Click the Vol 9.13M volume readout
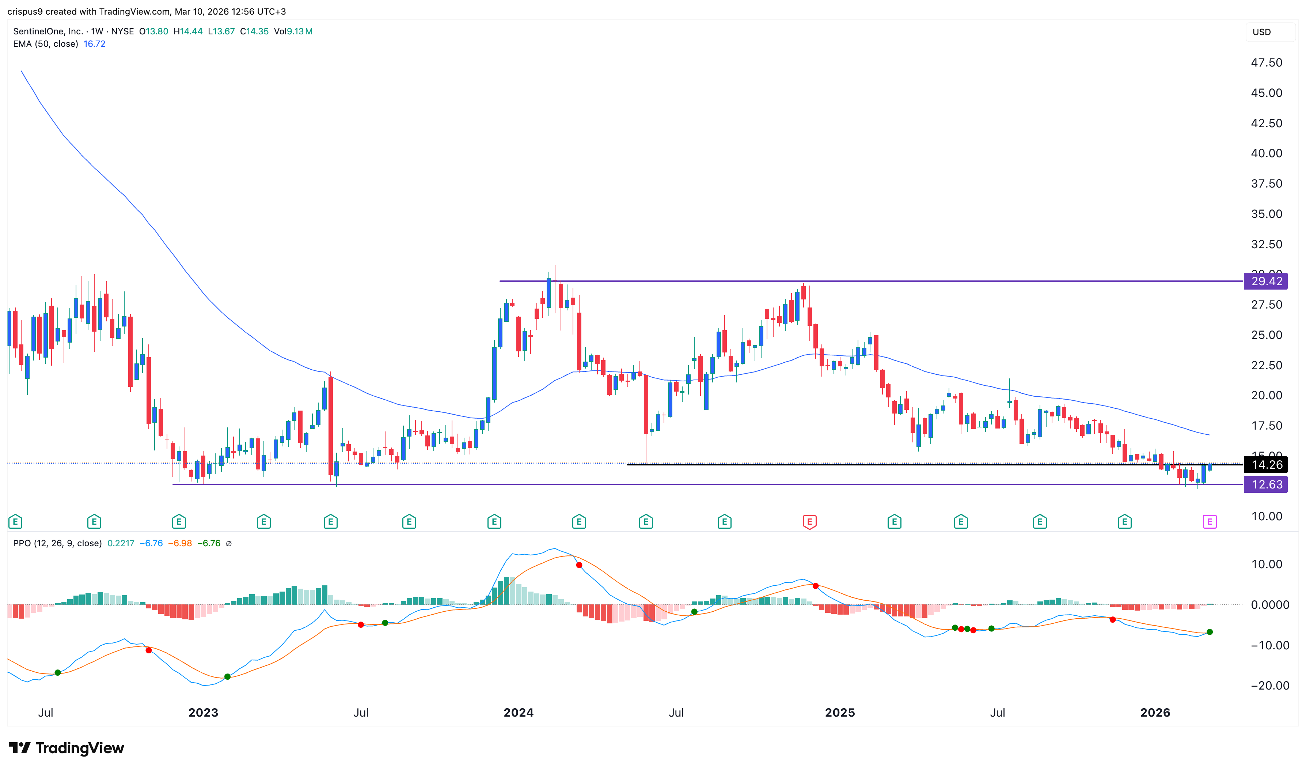The height and width of the screenshot is (770, 1306). click(x=293, y=32)
